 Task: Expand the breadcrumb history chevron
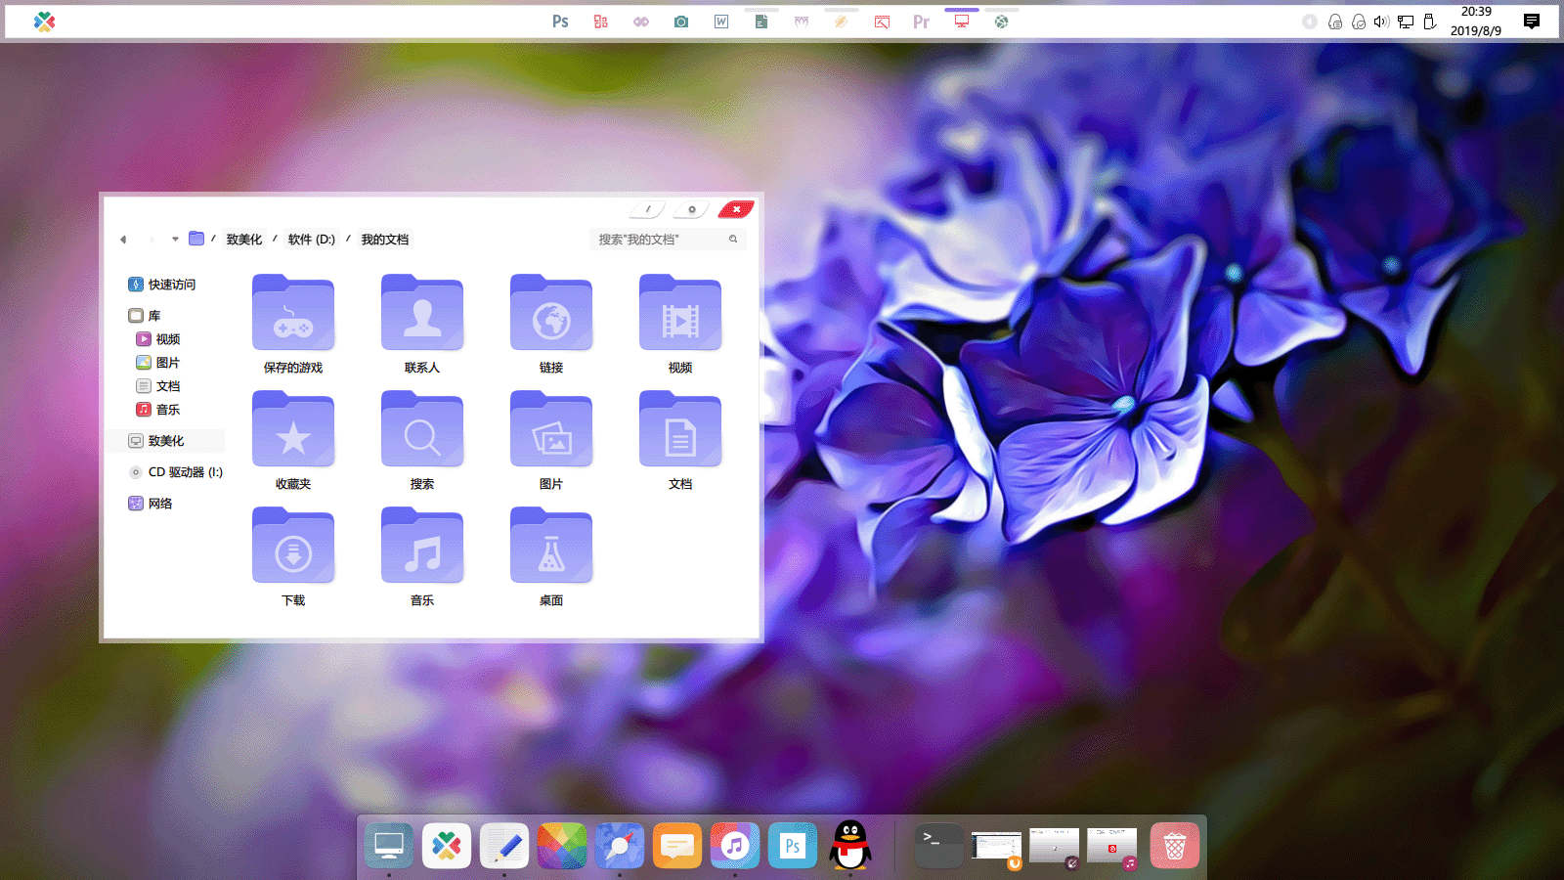click(x=175, y=239)
